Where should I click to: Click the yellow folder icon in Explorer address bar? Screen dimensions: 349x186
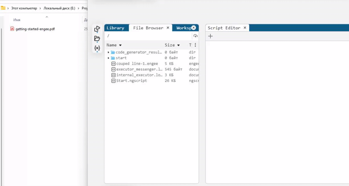tap(3, 8)
